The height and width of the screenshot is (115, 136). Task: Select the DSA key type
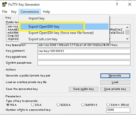click(33, 105)
